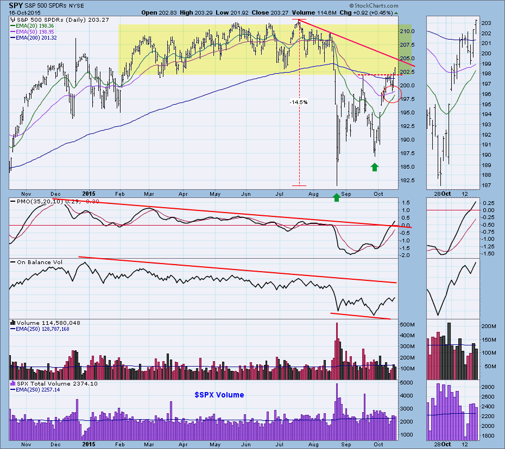
Task: Click the 150M label on the zoomed volume panel
Action: 489,339
